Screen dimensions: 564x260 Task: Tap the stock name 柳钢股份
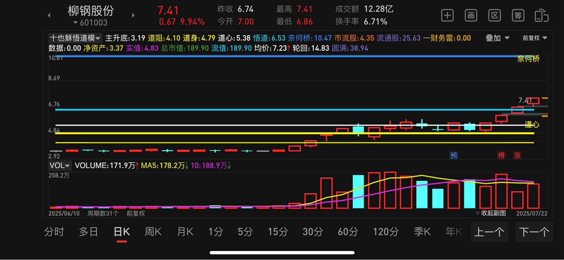tap(91, 11)
